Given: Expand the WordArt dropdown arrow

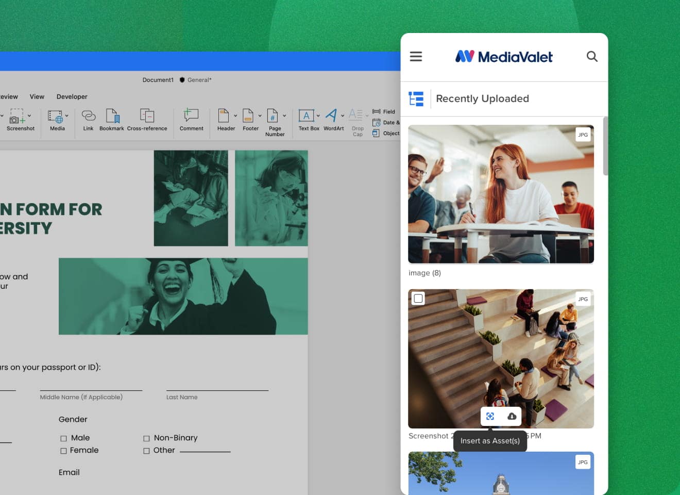Looking at the screenshot, I should [x=343, y=115].
